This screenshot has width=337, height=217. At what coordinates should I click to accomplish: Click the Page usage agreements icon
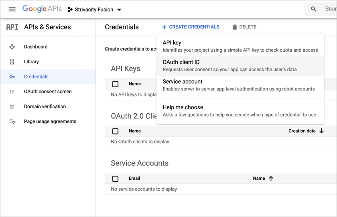coord(12,122)
